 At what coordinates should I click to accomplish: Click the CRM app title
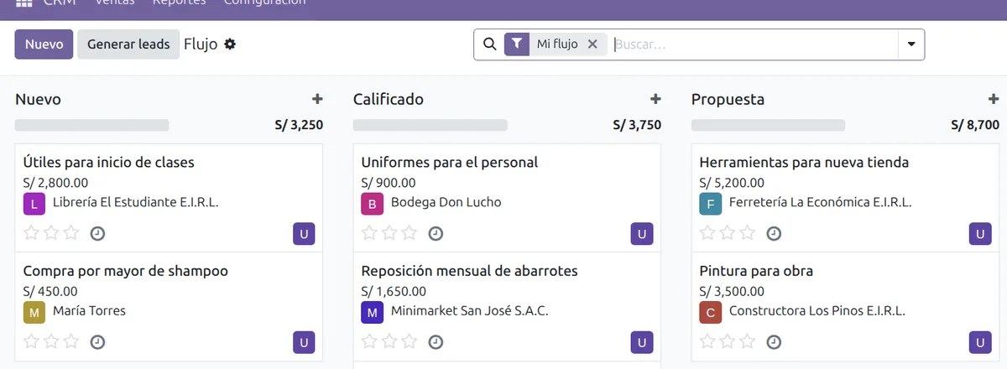(60, 3)
